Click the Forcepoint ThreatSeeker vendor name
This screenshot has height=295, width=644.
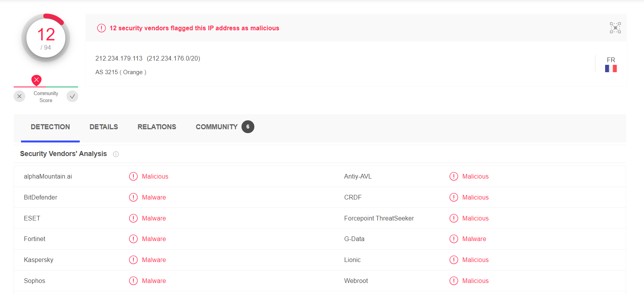(x=379, y=218)
